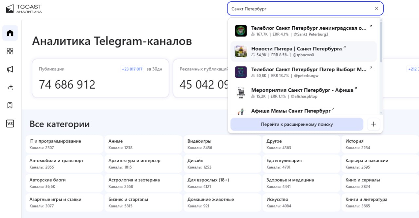Select result Телеблог Санкт Петербург Питер Выборг
The image size is (419, 218).
pos(304,72)
